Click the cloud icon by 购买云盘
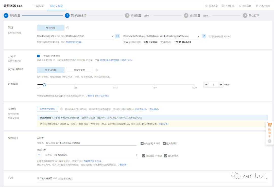274x187 pixels. [240, 6]
